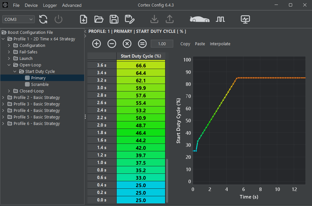Collapse the Open-Loop folder
The height and width of the screenshot is (206, 312).
(x=9, y=65)
